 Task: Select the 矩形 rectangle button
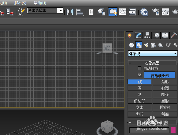[x=165, y=82]
